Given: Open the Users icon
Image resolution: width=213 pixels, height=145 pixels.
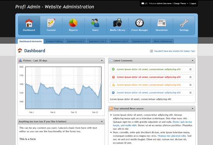Looking at the screenshot, I should click(95, 23).
